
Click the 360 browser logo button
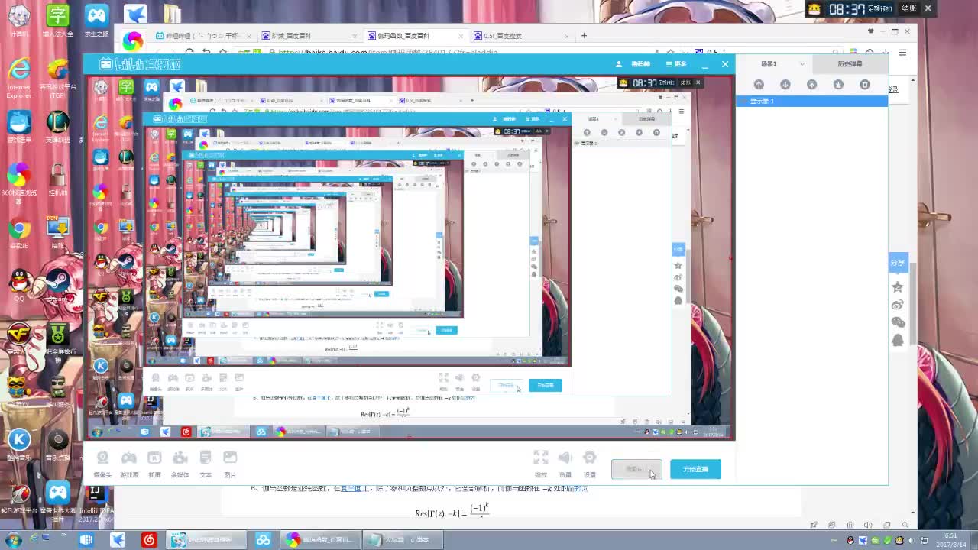pyautogui.click(x=133, y=40)
